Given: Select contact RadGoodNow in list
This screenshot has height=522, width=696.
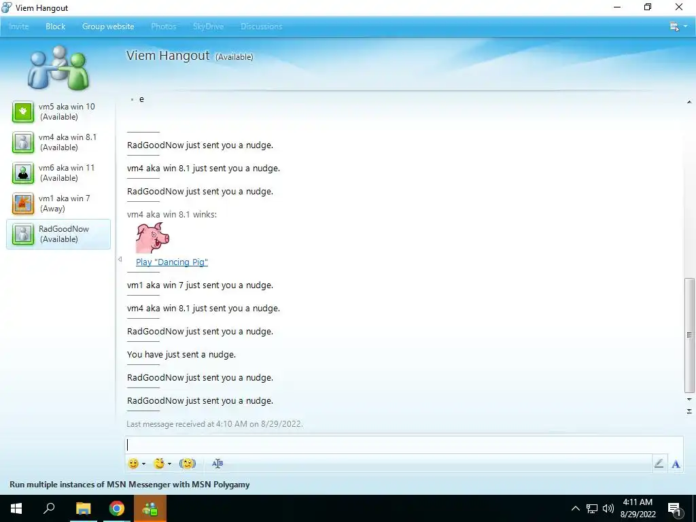Looking at the screenshot, I should (58, 234).
